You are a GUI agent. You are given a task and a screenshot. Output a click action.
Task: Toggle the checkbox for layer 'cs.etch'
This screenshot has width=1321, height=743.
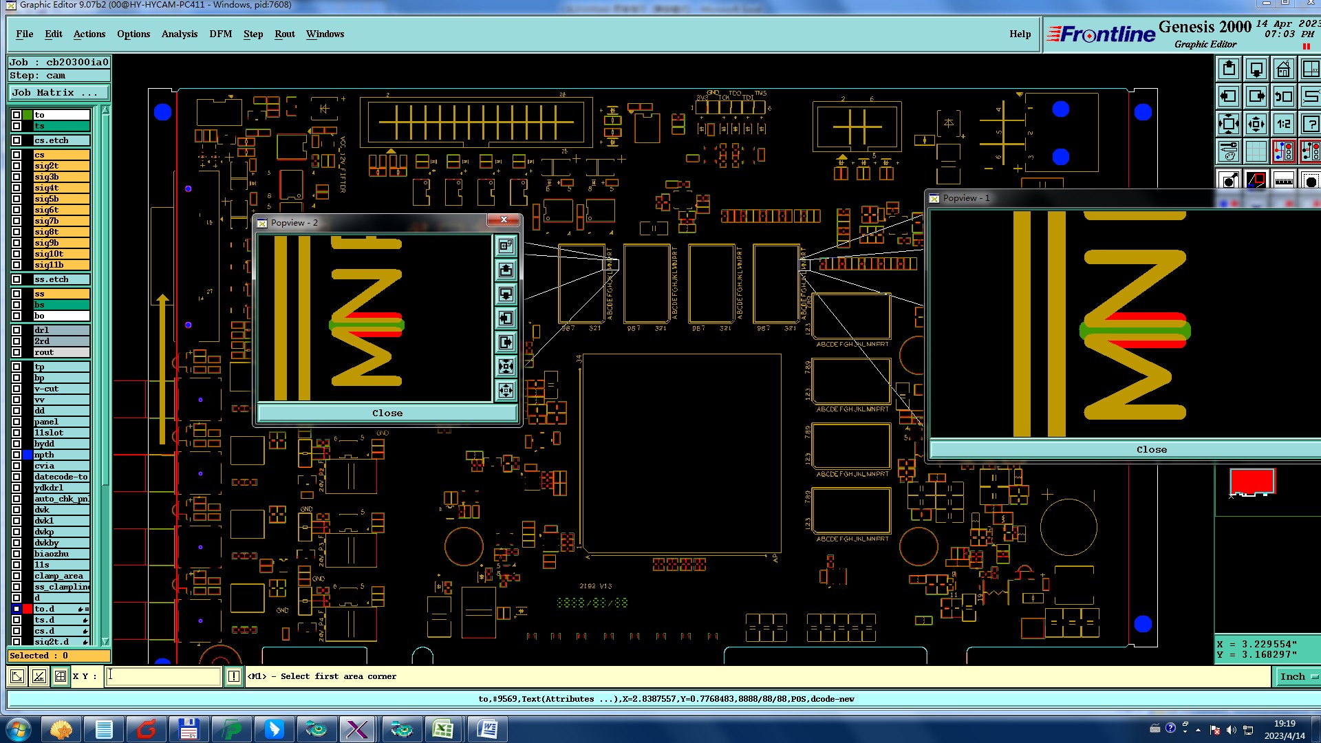[17, 140]
